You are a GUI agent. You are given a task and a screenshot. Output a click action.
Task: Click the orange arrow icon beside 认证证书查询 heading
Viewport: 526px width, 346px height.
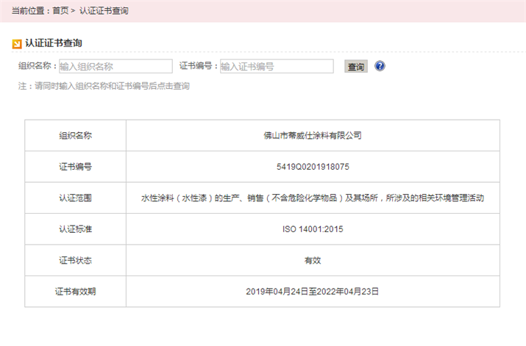point(17,44)
